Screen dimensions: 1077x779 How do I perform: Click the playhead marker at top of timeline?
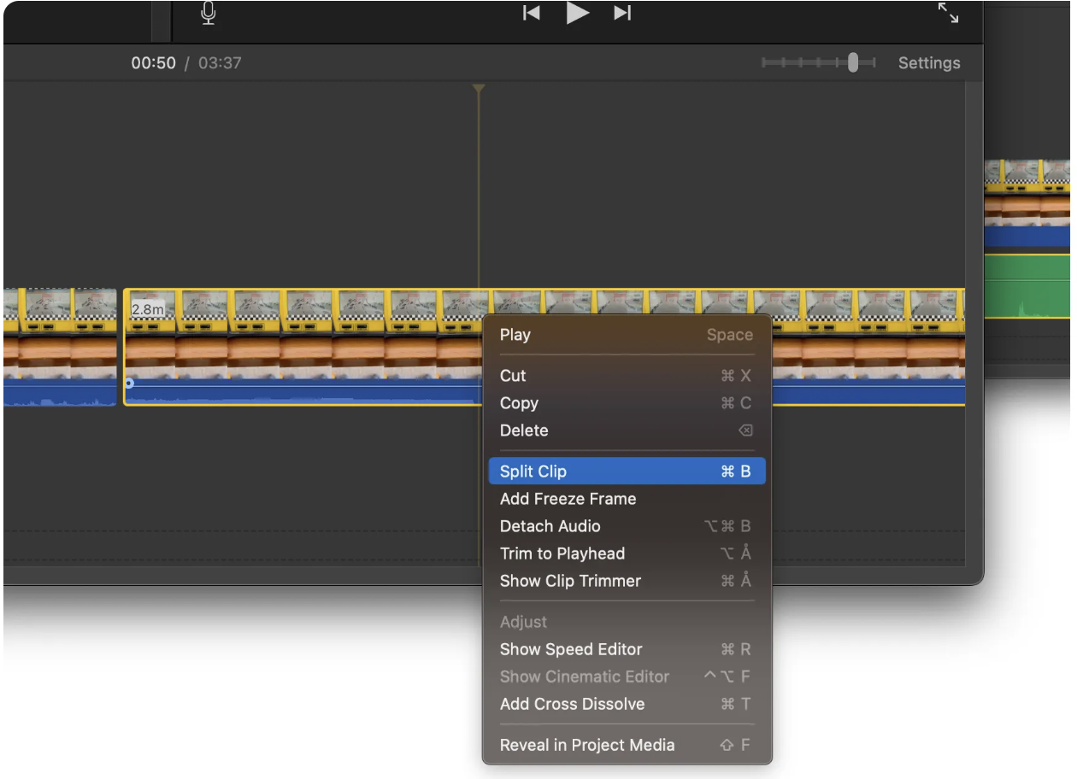[x=479, y=89]
